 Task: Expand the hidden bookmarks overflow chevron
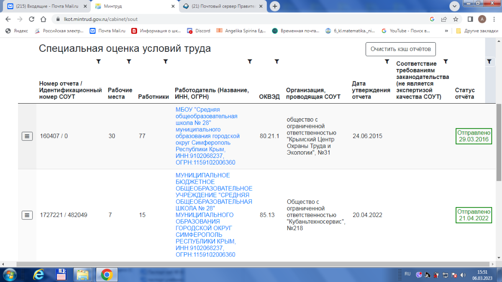tap(446, 31)
